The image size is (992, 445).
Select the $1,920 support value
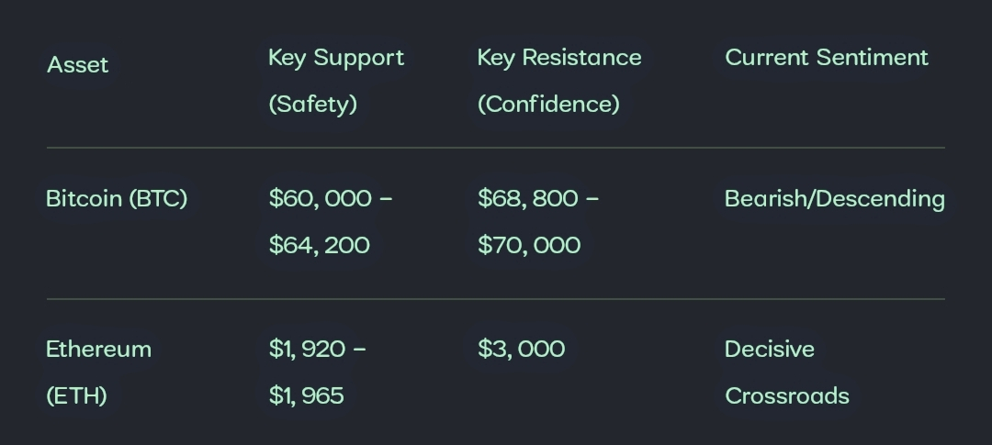pos(307,350)
